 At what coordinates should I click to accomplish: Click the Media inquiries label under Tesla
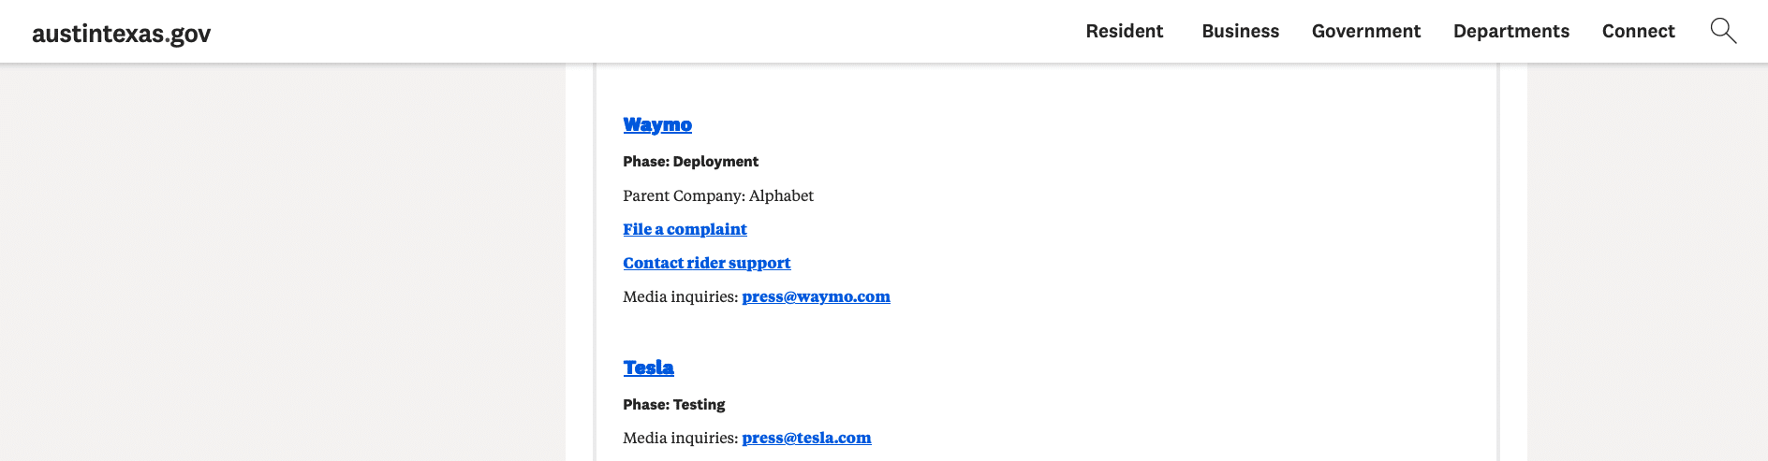pos(680,438)
